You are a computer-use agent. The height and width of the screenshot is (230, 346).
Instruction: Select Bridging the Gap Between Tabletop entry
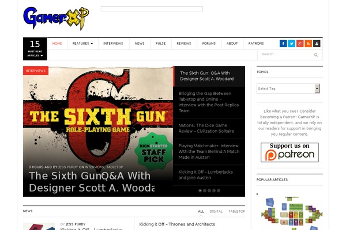pos(209,102)
